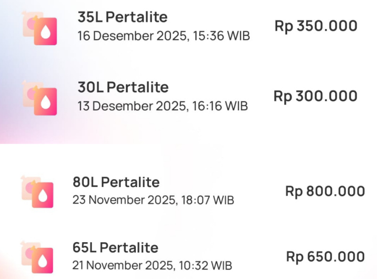Click the 16 Desember 2025 date text
377x279 pixels.
click(x=132, y=36)
